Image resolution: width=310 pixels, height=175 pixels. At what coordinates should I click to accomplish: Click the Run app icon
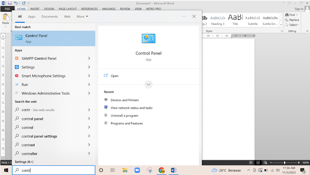[17, 85]
